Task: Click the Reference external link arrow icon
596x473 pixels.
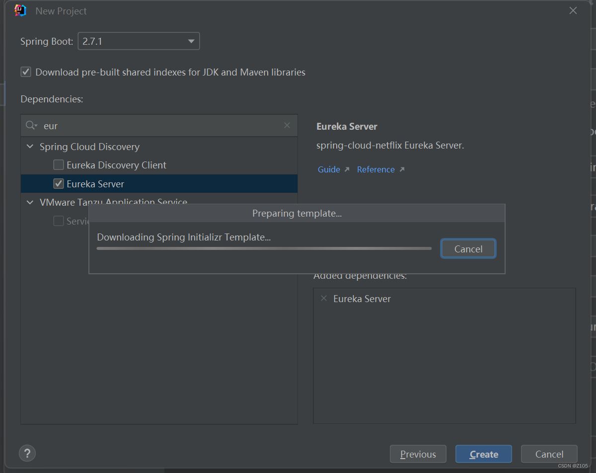Action: pyautogui.click(x=402, y=169)
